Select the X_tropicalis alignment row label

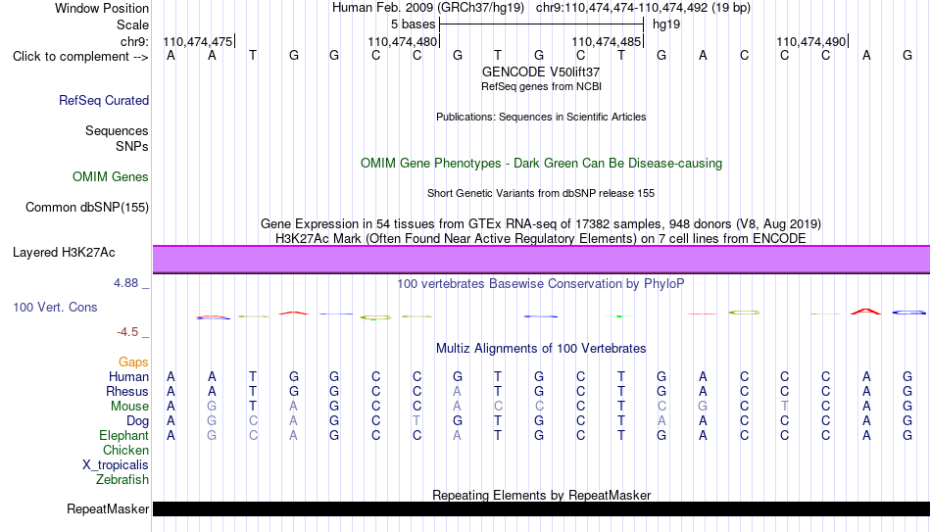116,465
